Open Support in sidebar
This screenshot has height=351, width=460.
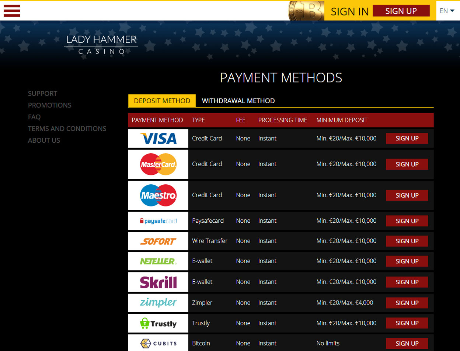pos(42,93)
